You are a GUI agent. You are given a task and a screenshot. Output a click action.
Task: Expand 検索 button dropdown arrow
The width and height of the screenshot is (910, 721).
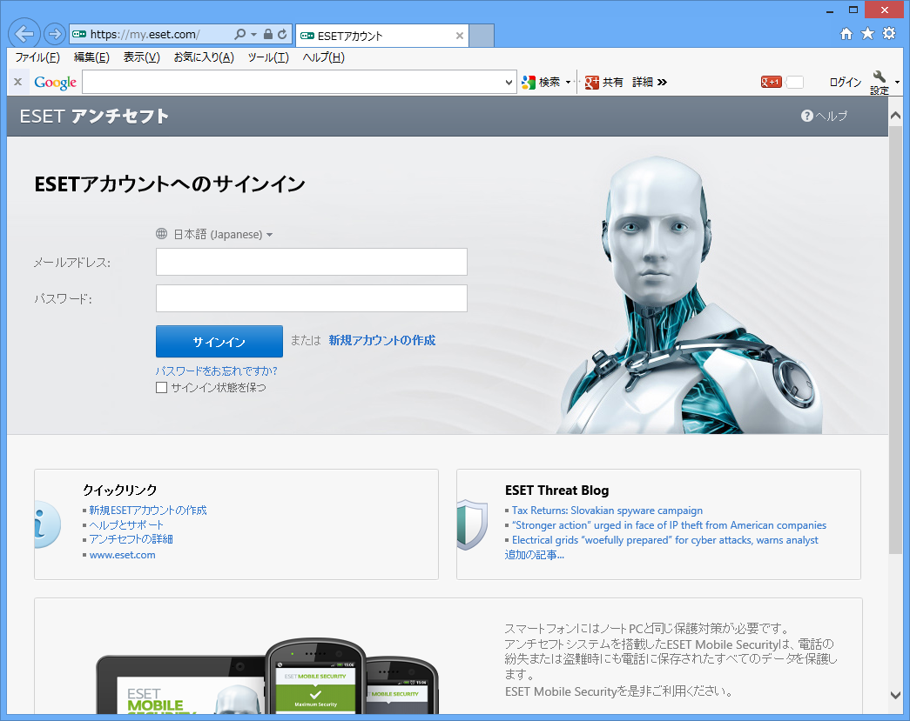(568, 83)
